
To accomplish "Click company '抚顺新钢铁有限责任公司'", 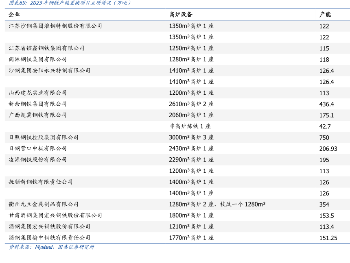I will point(41,182).
